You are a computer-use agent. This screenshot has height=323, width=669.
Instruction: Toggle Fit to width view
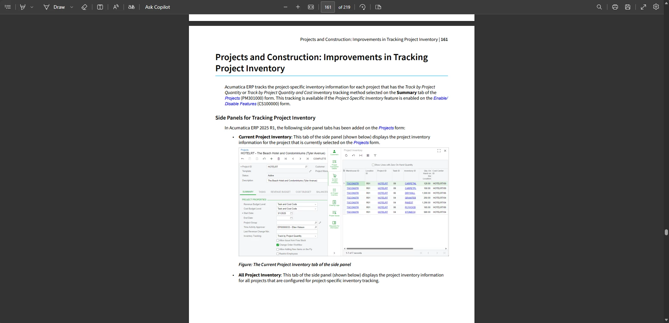pyautogui.click(x=311, y=7)
